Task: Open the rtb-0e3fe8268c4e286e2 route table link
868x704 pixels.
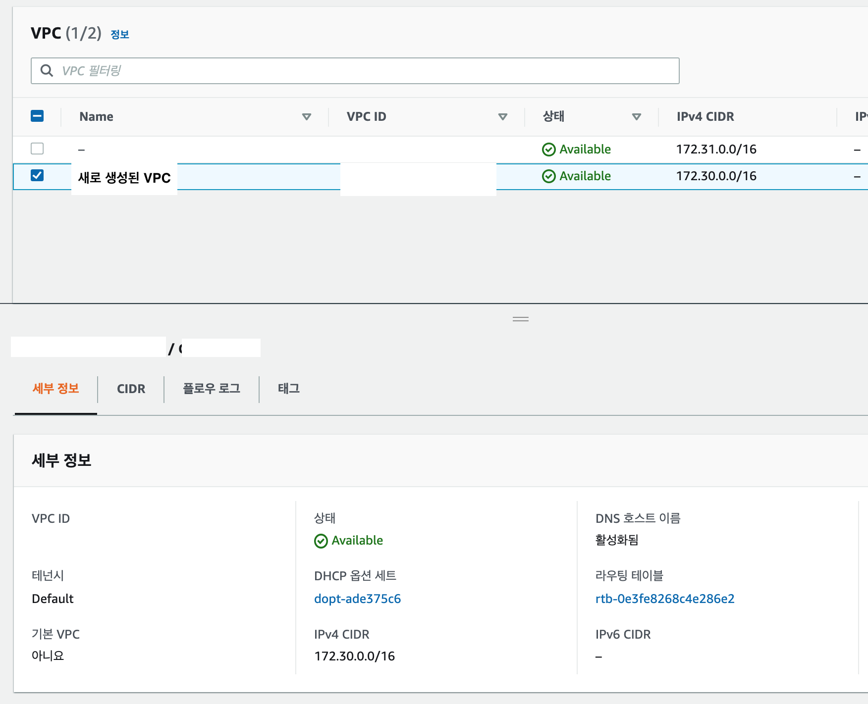Action: click(665, 599)
